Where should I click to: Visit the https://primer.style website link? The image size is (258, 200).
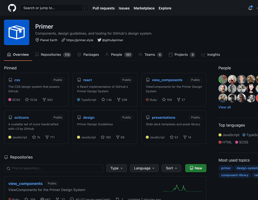tap(80, 40)
